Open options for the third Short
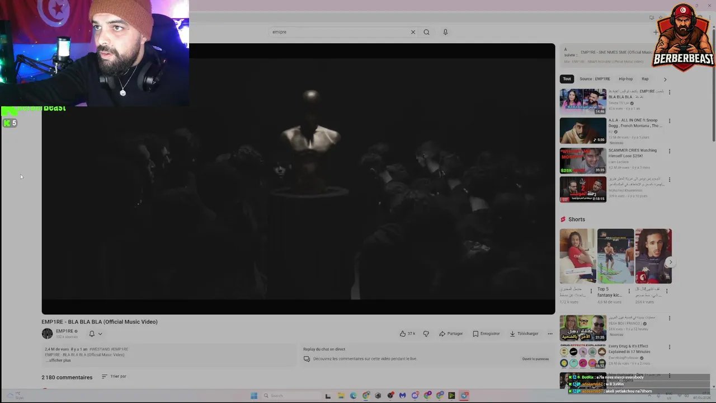 pos(666,291)
